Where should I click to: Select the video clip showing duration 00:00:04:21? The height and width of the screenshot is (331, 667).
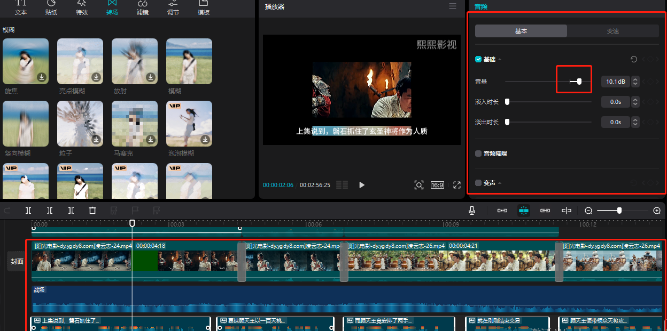tap(451, 261)
